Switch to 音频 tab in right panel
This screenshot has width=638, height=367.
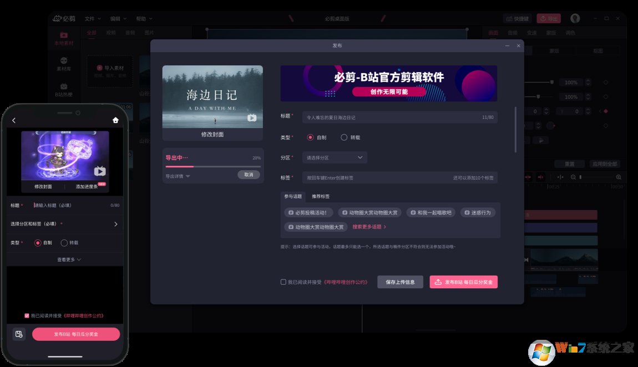click(512, 33)
